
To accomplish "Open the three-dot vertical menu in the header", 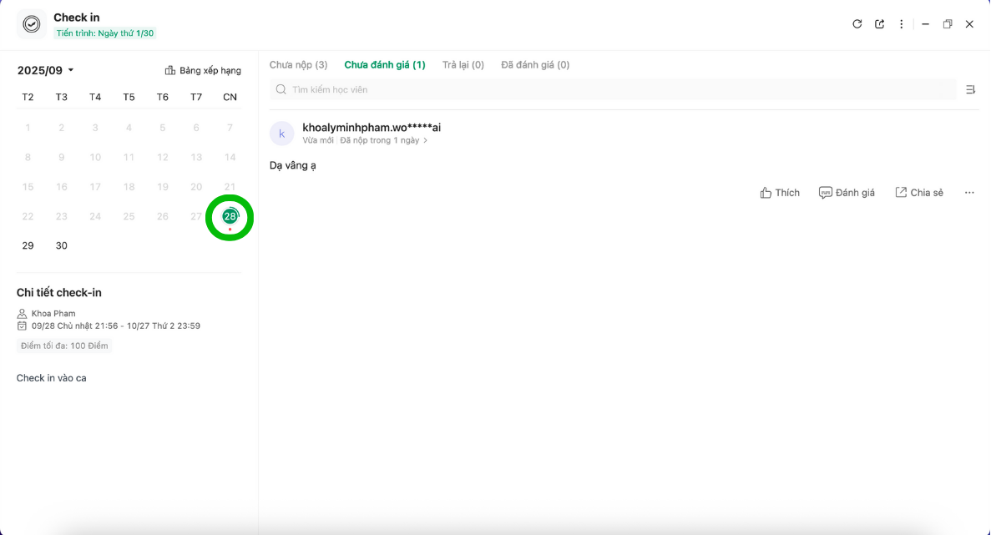I will pyautogui.click(x=902, y=24).
